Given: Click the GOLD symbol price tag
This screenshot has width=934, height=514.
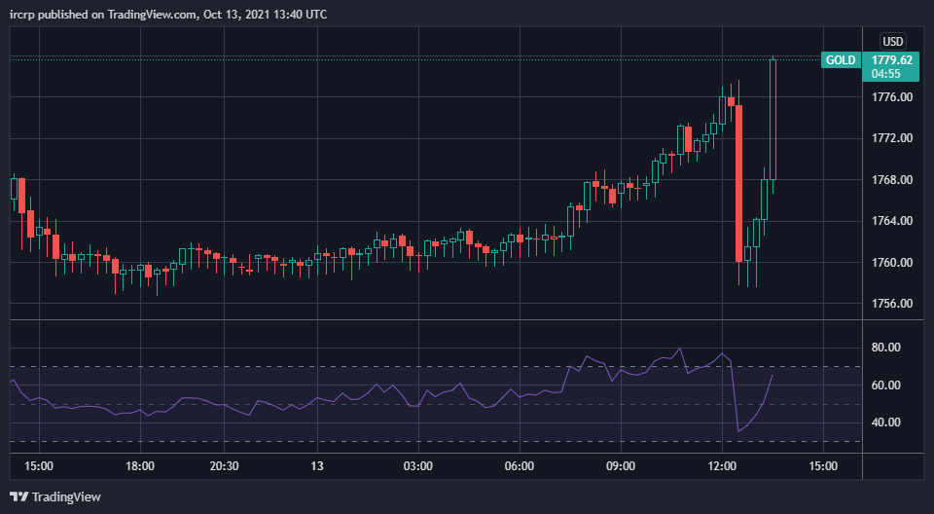Looking at the screenshot, I should click(841, 60).
